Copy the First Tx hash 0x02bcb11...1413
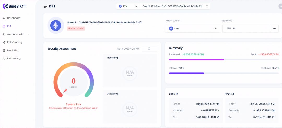The height and width of the screenshot is (128, 282). coord(273,117)
